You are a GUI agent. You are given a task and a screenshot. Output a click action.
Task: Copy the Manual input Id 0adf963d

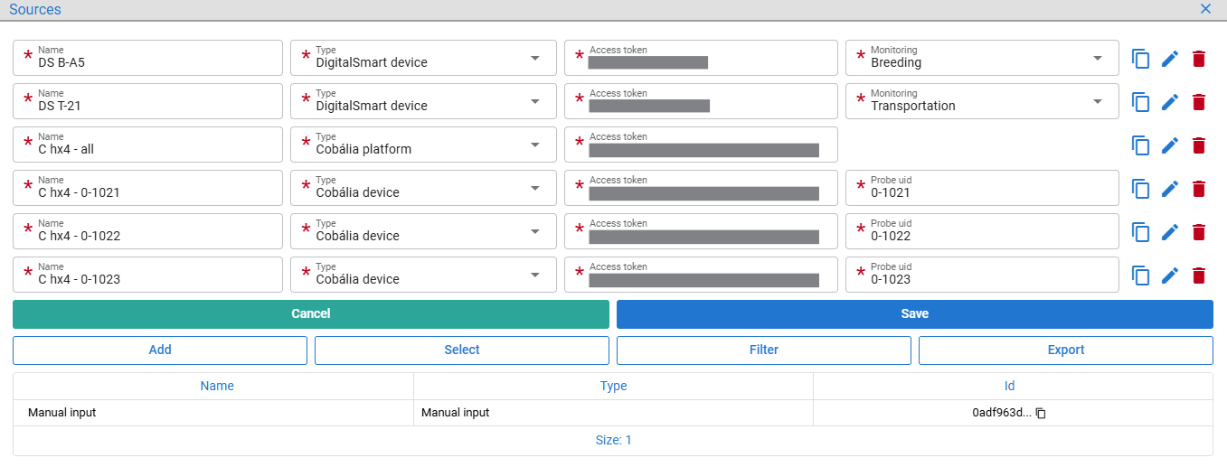[x=1041, y=413]
